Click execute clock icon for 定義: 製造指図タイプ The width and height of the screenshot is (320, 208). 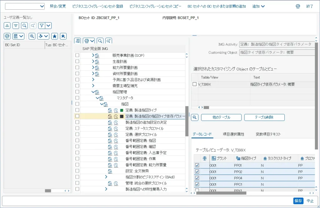[116, 110]
